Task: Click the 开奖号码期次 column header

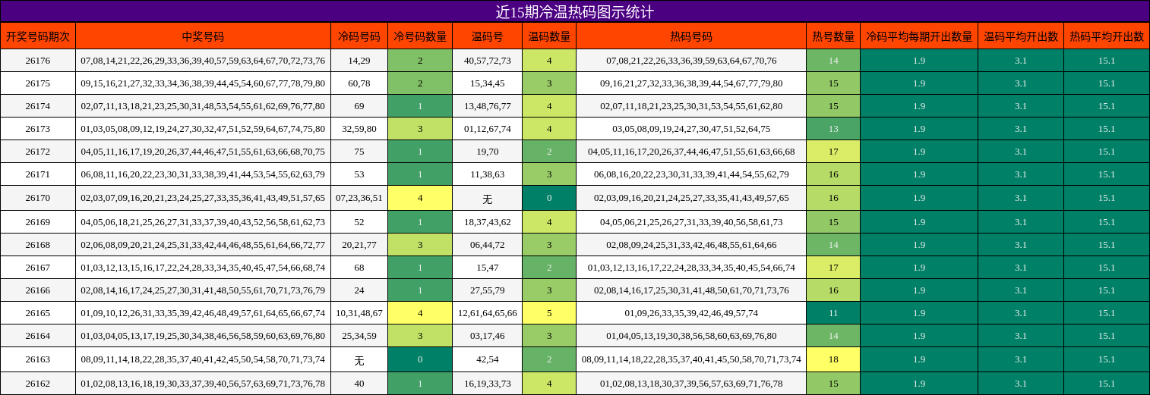Action: click(x=38, y=36)
